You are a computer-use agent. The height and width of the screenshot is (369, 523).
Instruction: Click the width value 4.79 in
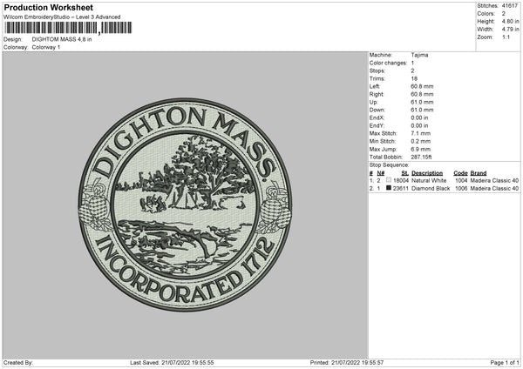click(x=510, y=30)
